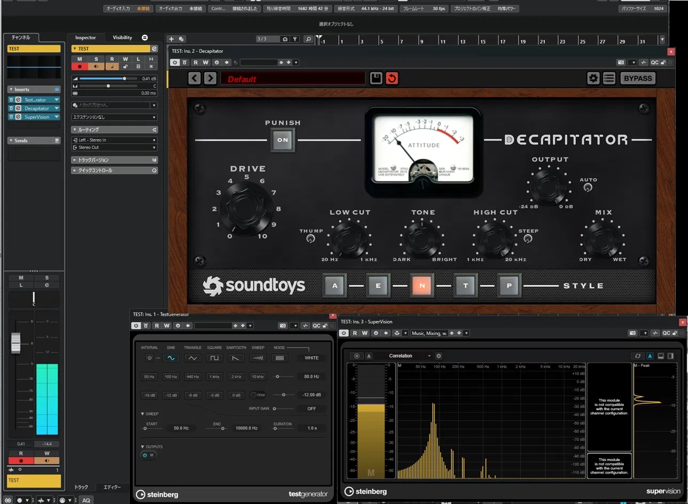Open the Decapitator preset list menu

tap(609, 78)
